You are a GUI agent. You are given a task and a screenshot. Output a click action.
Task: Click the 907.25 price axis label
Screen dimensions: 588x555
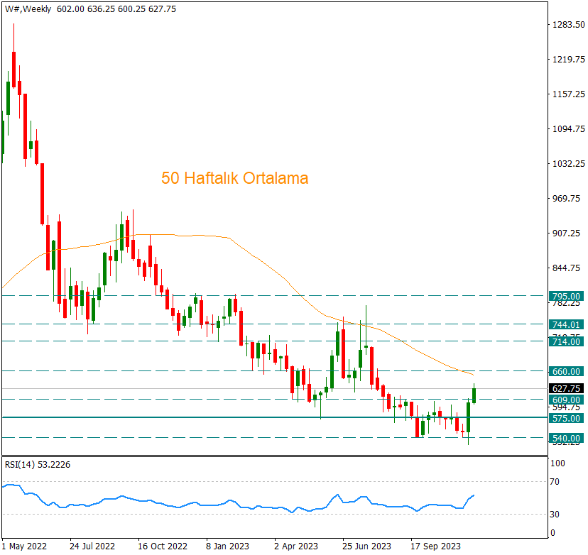(x=566, y=233)
